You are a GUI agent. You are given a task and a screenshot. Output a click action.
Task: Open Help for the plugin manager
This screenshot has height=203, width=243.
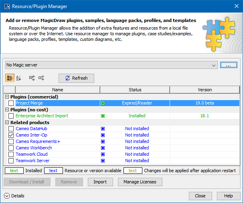(x=229, y=196)
